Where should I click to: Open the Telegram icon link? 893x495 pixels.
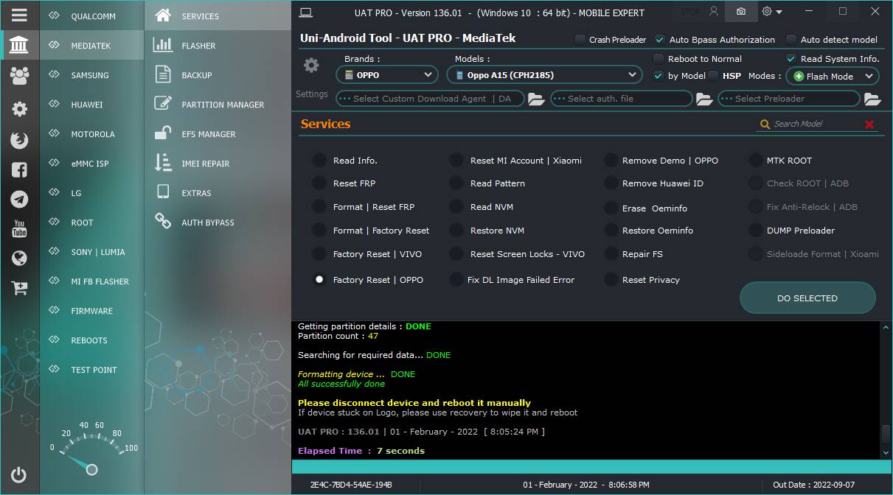tap(19, 199)
